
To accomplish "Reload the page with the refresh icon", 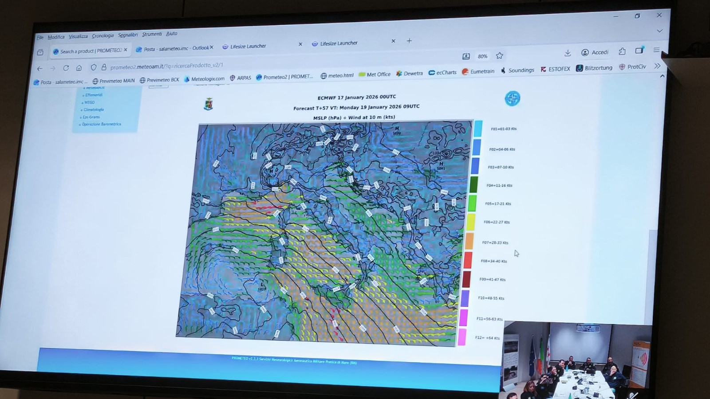I will point(66,68).
